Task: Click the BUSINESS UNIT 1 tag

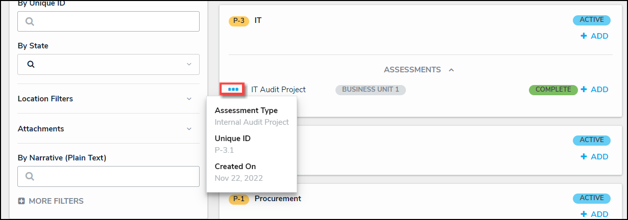Action: tap(370, 90)
